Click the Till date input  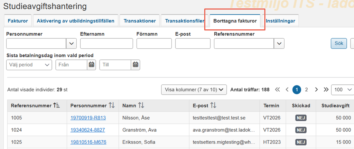click(x=115, y=65)
